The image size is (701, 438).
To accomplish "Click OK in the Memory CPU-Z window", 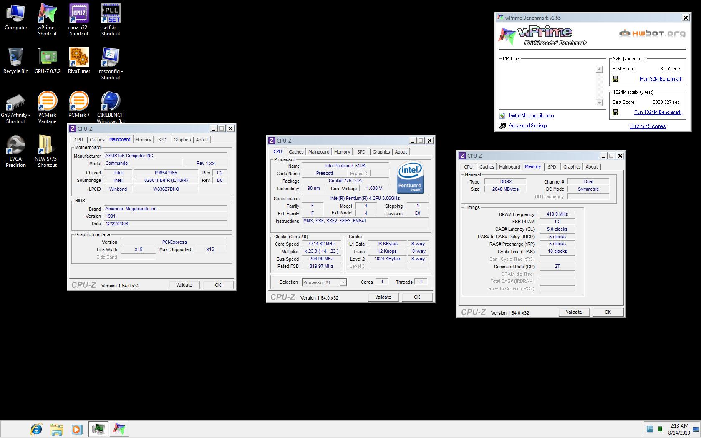I will (x=608, y=312).
